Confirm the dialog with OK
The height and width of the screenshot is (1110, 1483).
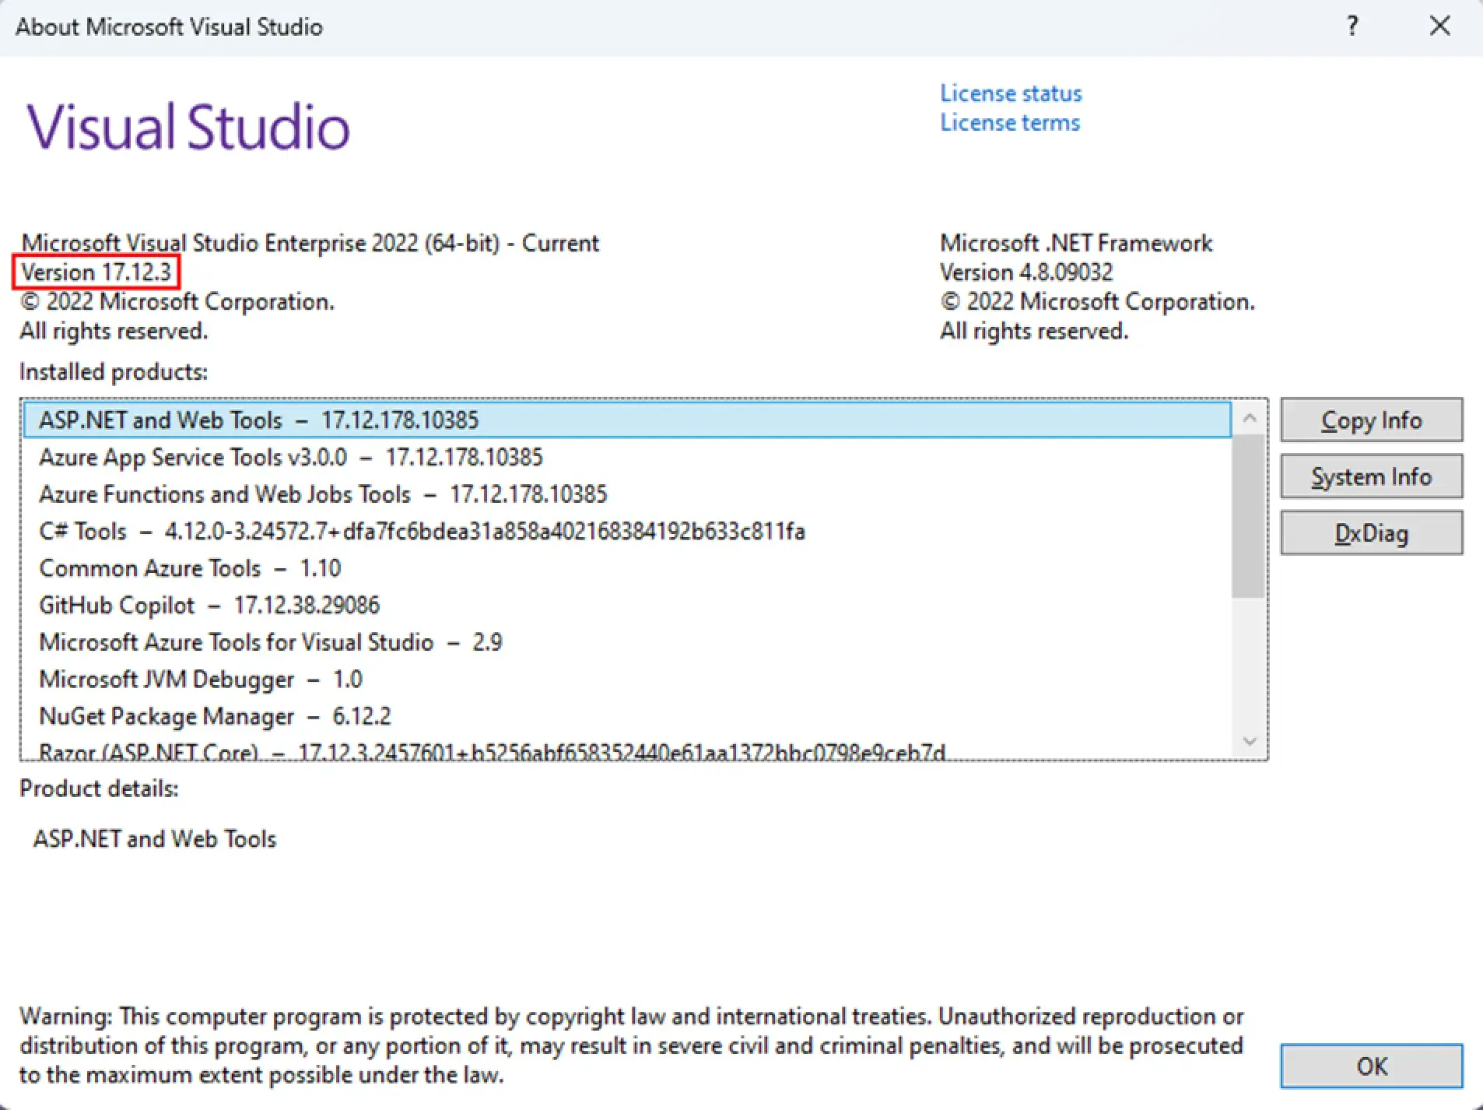coord(1371,1066)
